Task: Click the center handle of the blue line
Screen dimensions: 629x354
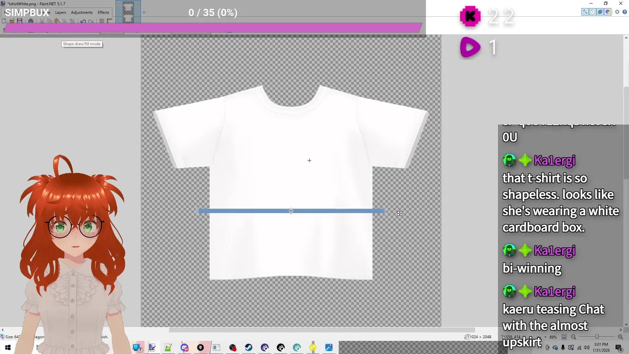Action: tap(291, 211)
